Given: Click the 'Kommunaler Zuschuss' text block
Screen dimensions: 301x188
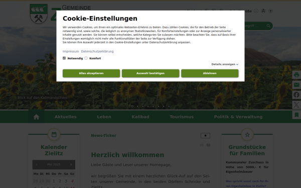Looking at the screenshot, I should [247, 167].
